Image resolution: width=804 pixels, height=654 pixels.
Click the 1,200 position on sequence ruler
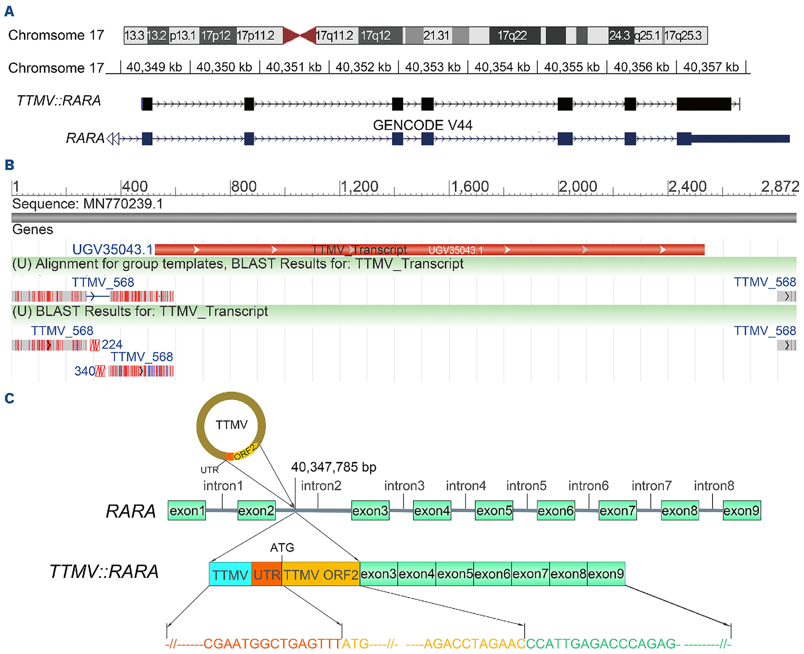tap(359, 187)
